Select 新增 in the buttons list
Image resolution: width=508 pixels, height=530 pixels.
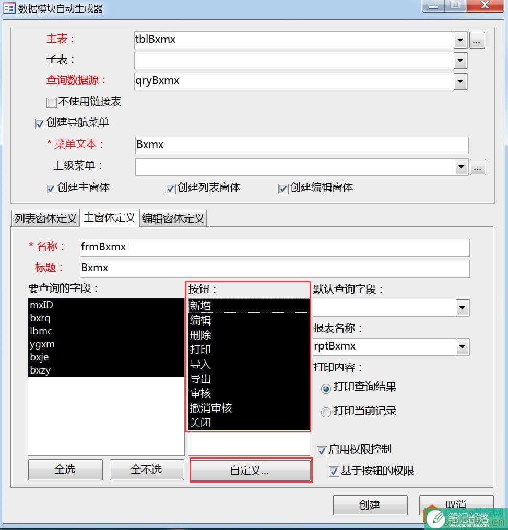point(249,306)
